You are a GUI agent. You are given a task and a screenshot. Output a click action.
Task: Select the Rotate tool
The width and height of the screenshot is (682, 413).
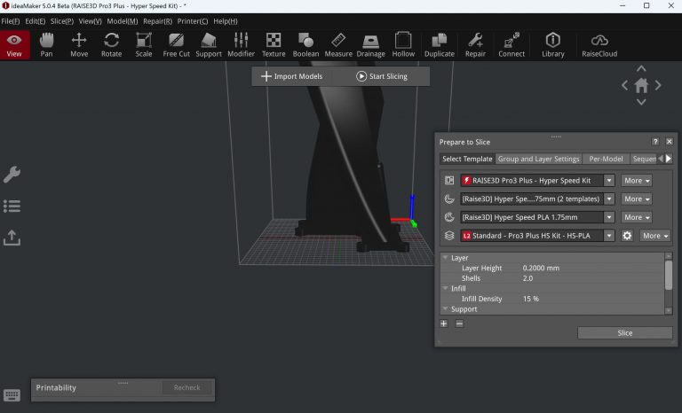click(x=111, y=44)
